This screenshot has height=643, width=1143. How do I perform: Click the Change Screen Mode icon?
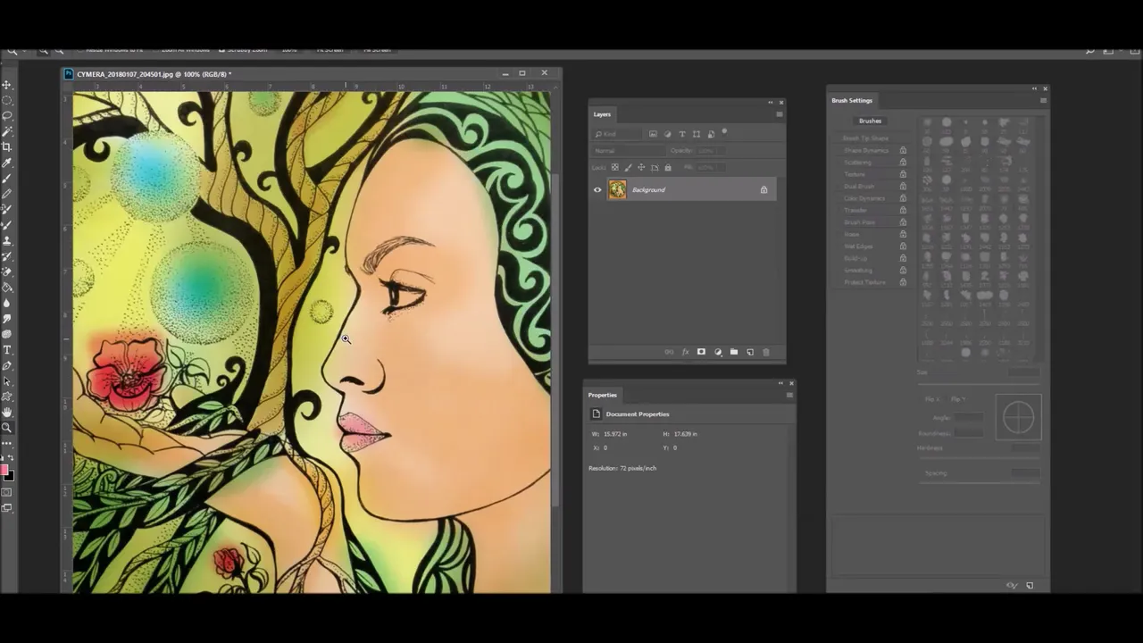tap(7, 508)
